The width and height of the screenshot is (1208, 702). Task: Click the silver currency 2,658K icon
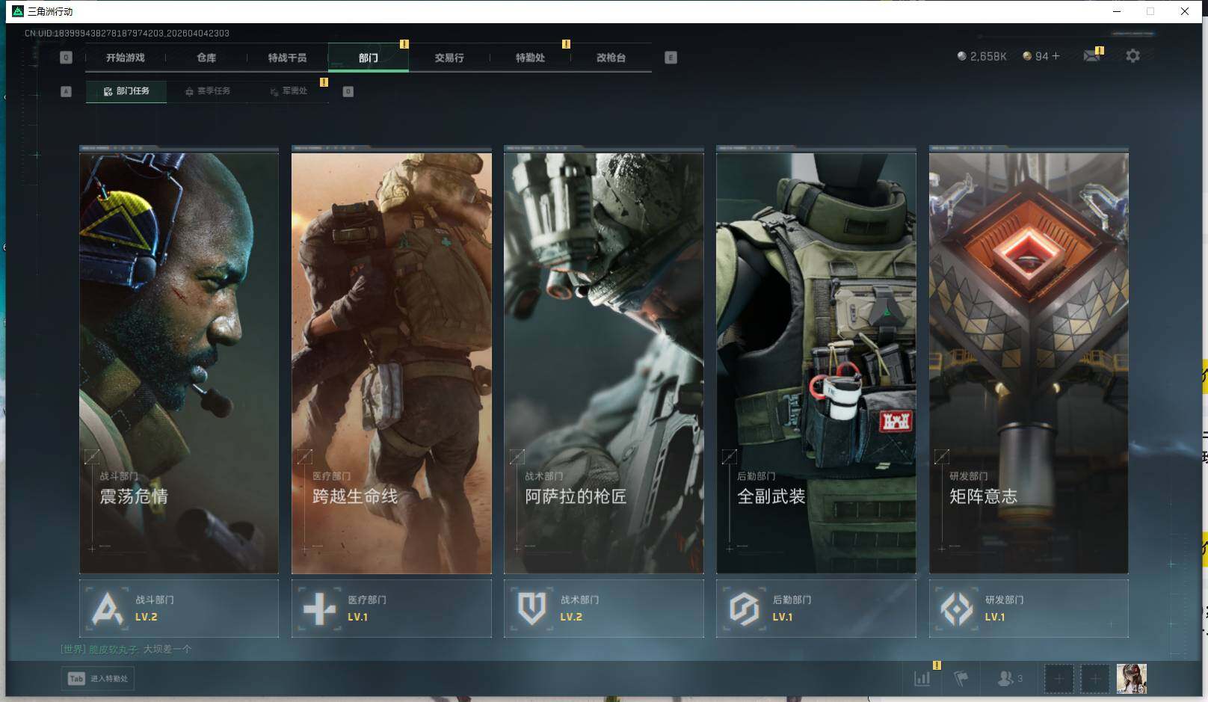(961, 56)
